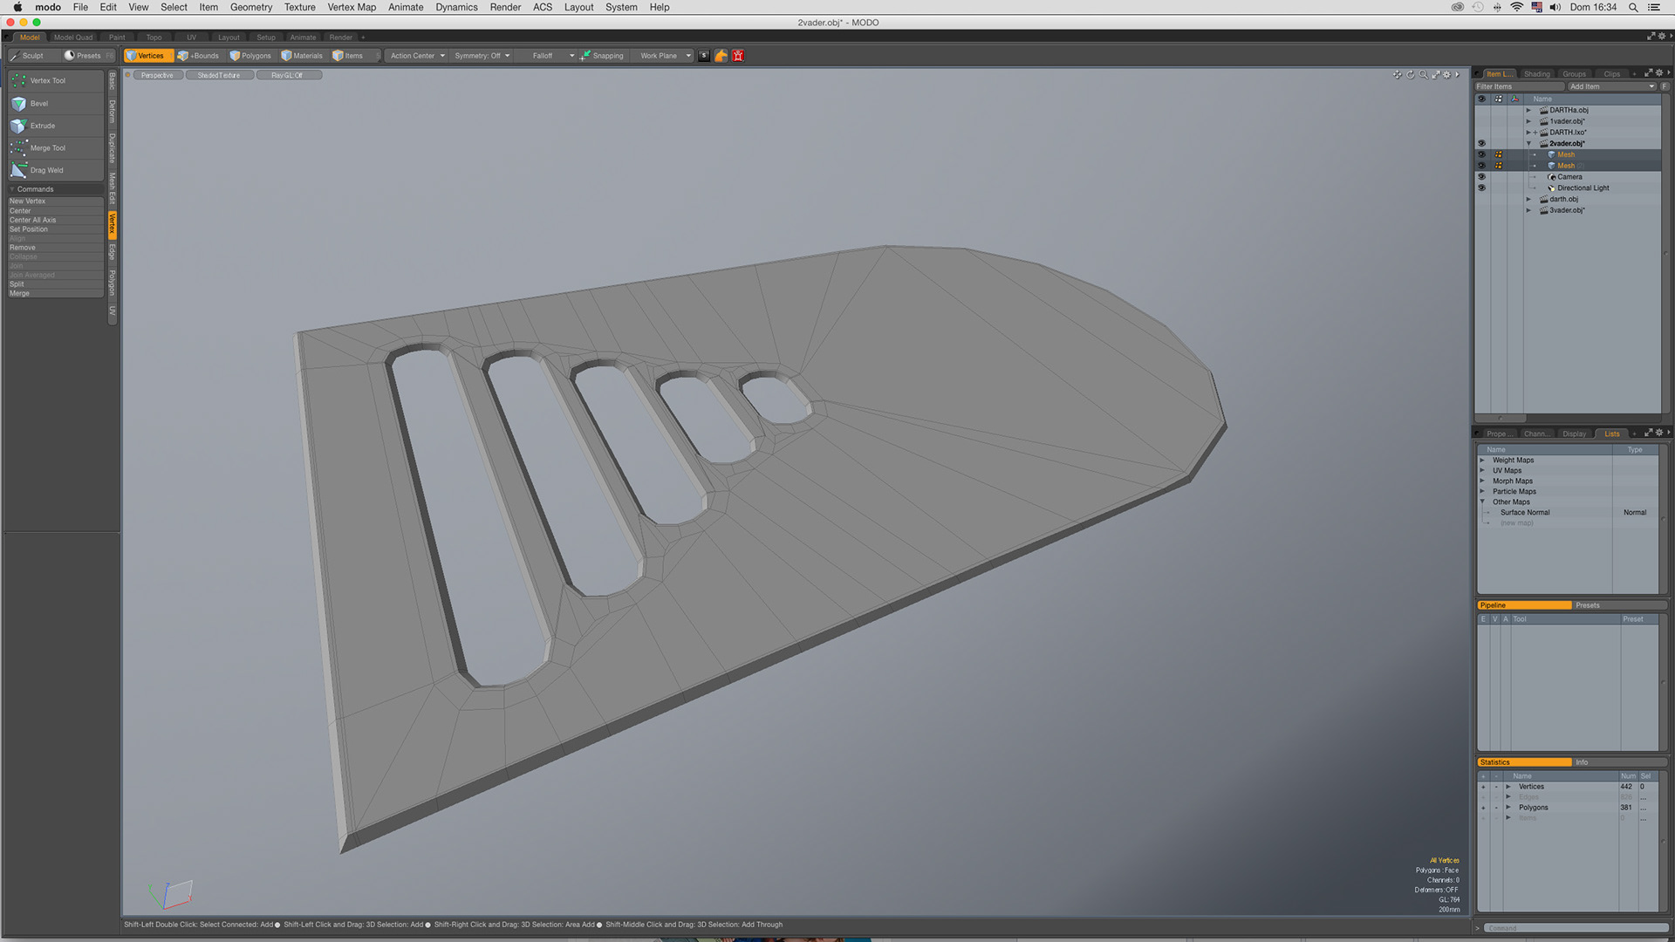Switch to the Paint layout tab
Viewport: 1675px width, 942px height.
(x=117, y=38)
